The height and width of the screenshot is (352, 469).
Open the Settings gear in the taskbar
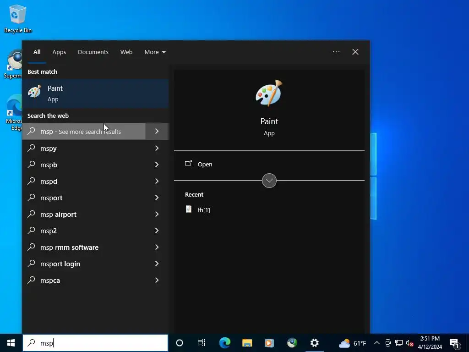point(314,343)
